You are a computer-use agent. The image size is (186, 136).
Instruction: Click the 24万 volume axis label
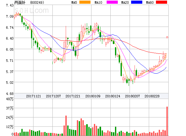10,117
